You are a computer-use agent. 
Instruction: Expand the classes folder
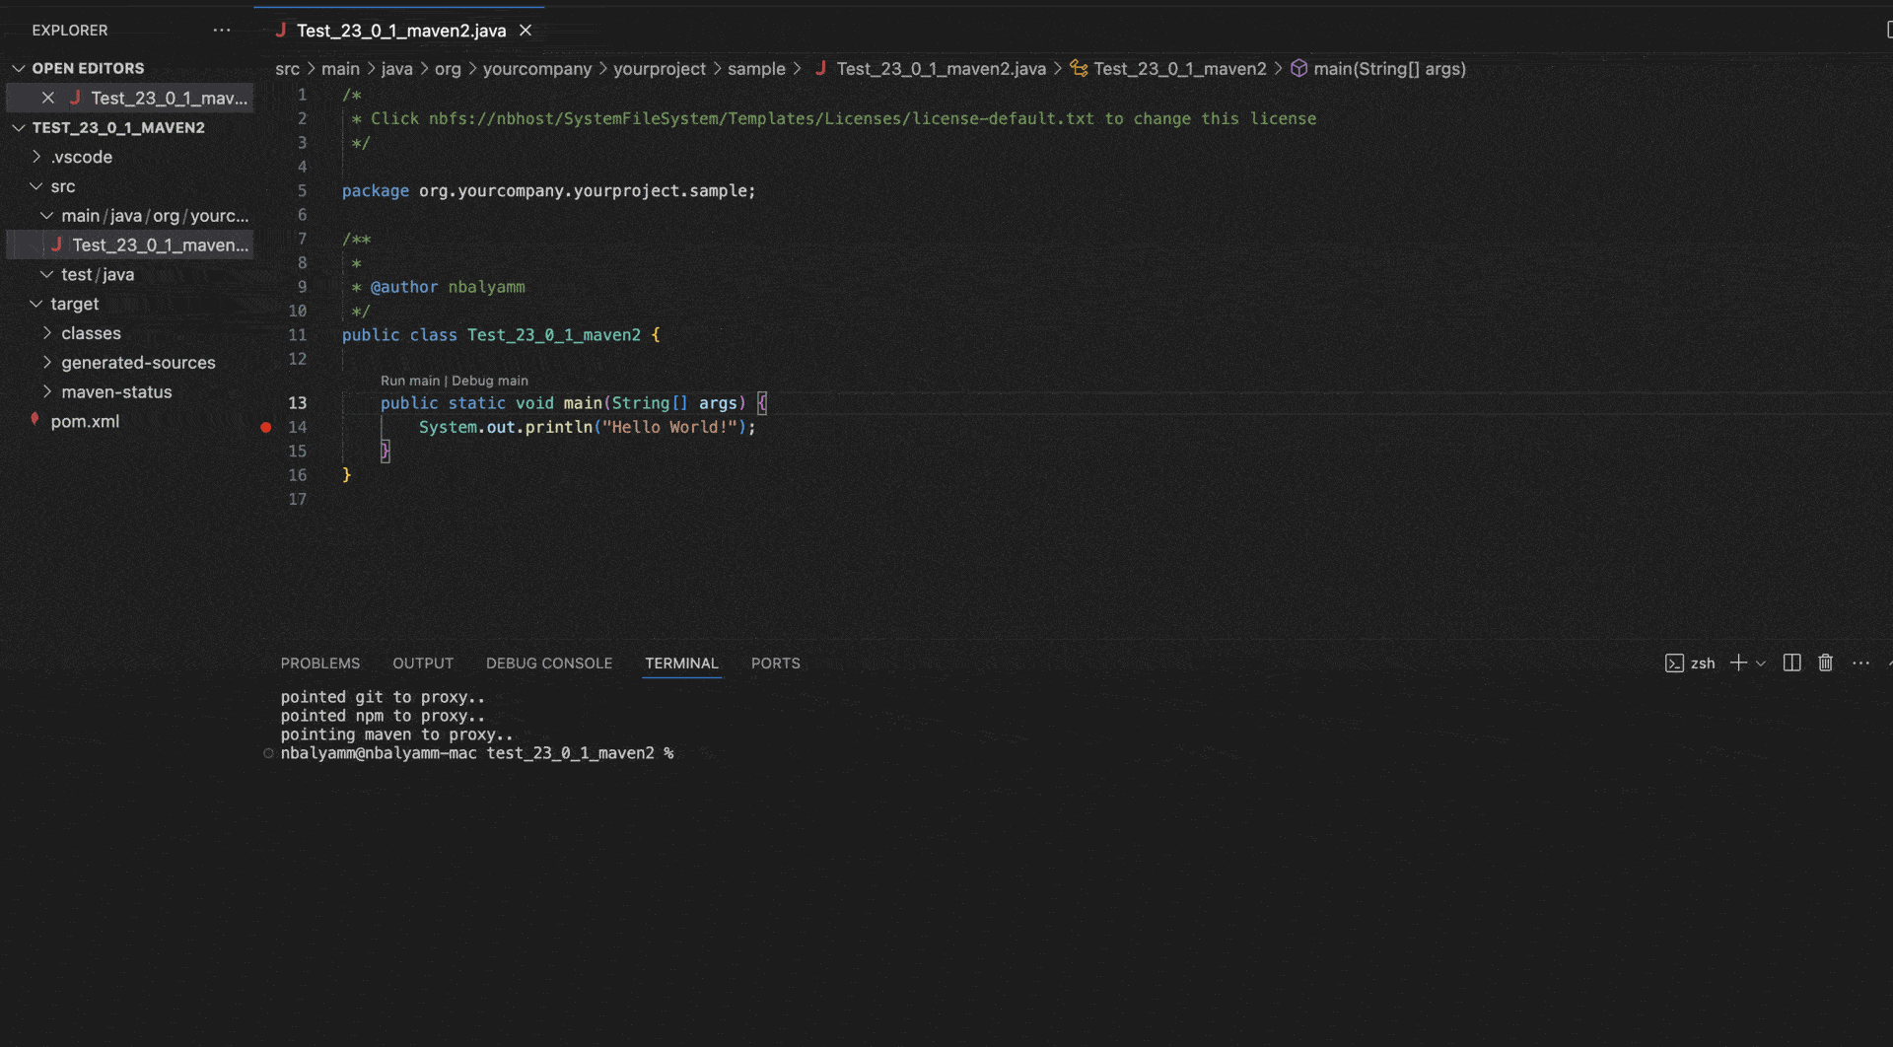click(46, 333)
